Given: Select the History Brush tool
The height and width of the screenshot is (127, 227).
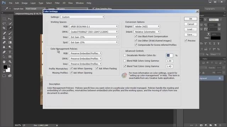Looking at the screenshot, I should (10, 38).
